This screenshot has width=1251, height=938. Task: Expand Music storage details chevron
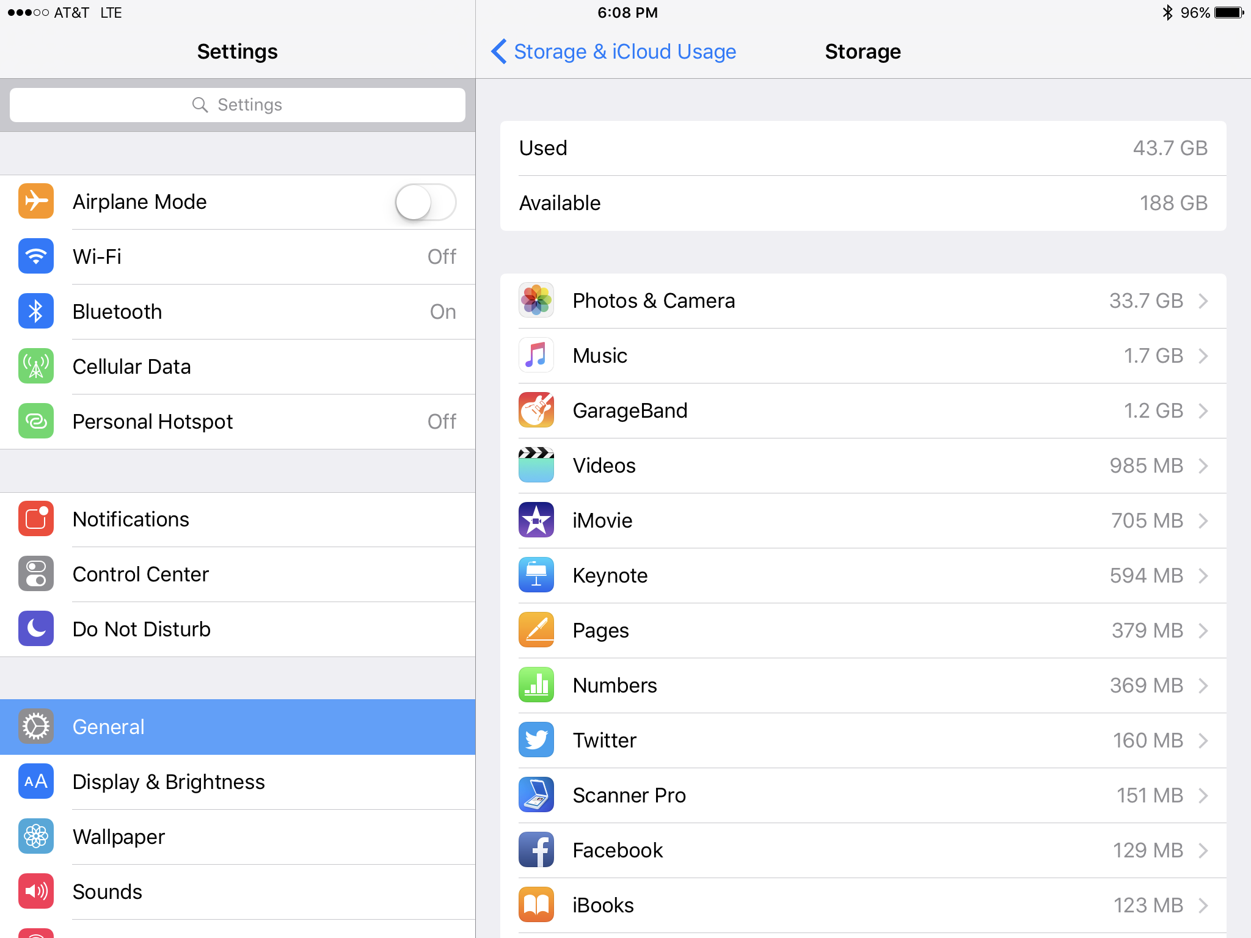click(x=1203, y=356)
